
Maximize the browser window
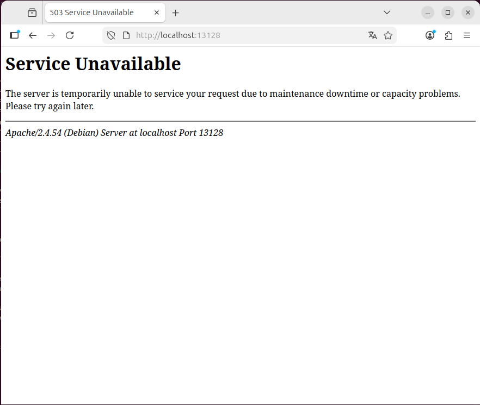(448, 13)
